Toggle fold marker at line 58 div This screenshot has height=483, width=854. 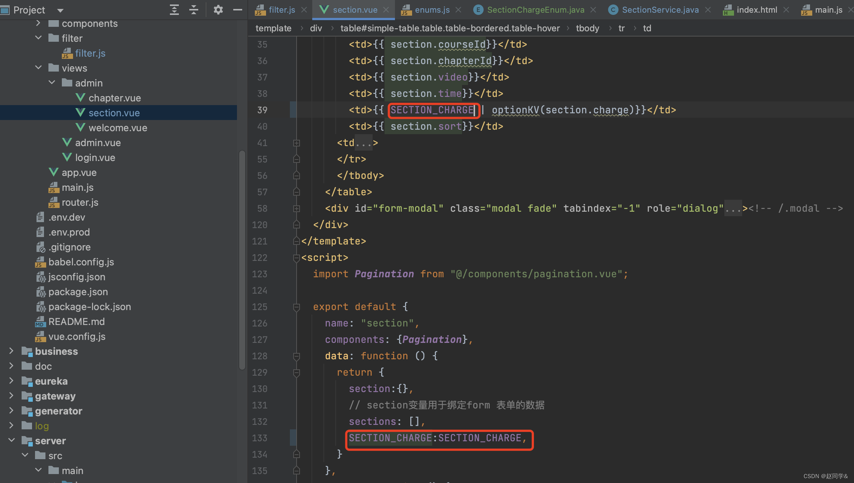[297, 209]
